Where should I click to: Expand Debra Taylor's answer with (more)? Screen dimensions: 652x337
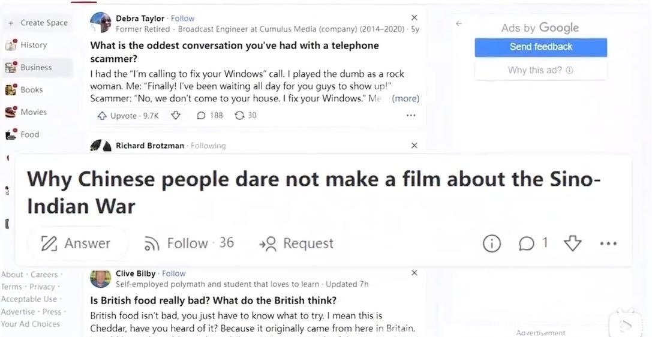[405, 98]
